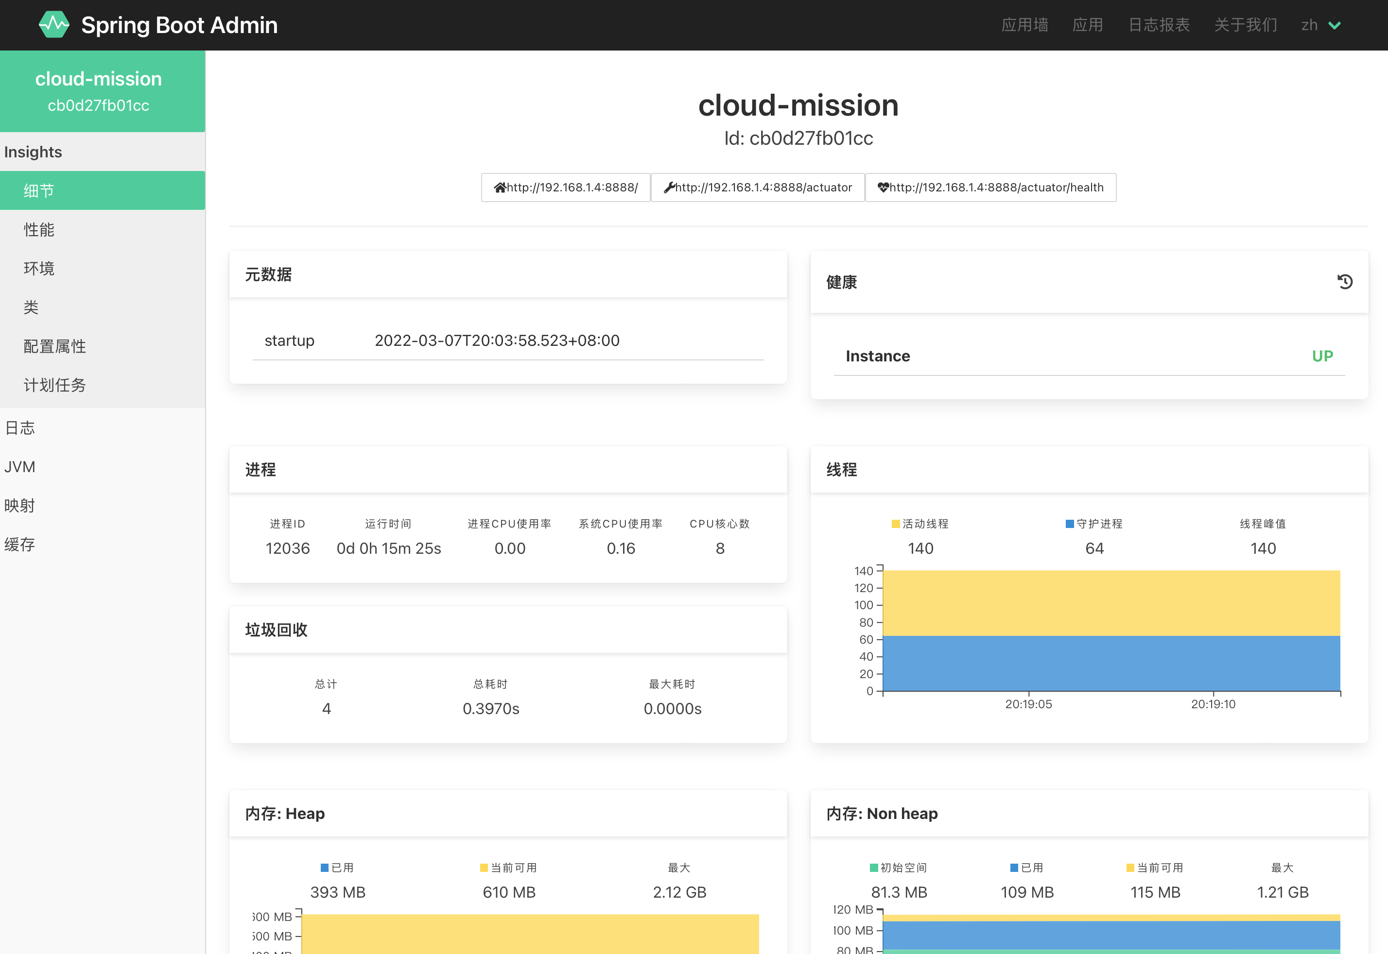Click the 关于我们 link
The width and height of the screenshot is (1388, 954).
coord(1245,25)
